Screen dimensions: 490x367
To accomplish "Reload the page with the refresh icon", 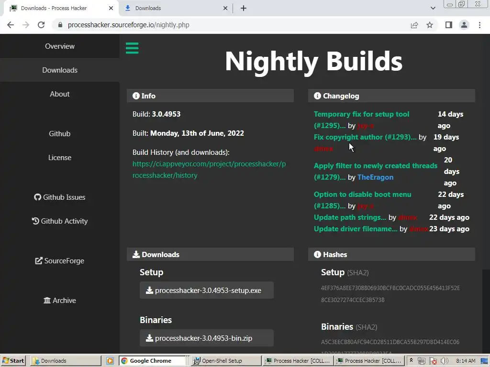I will [41, 25].
